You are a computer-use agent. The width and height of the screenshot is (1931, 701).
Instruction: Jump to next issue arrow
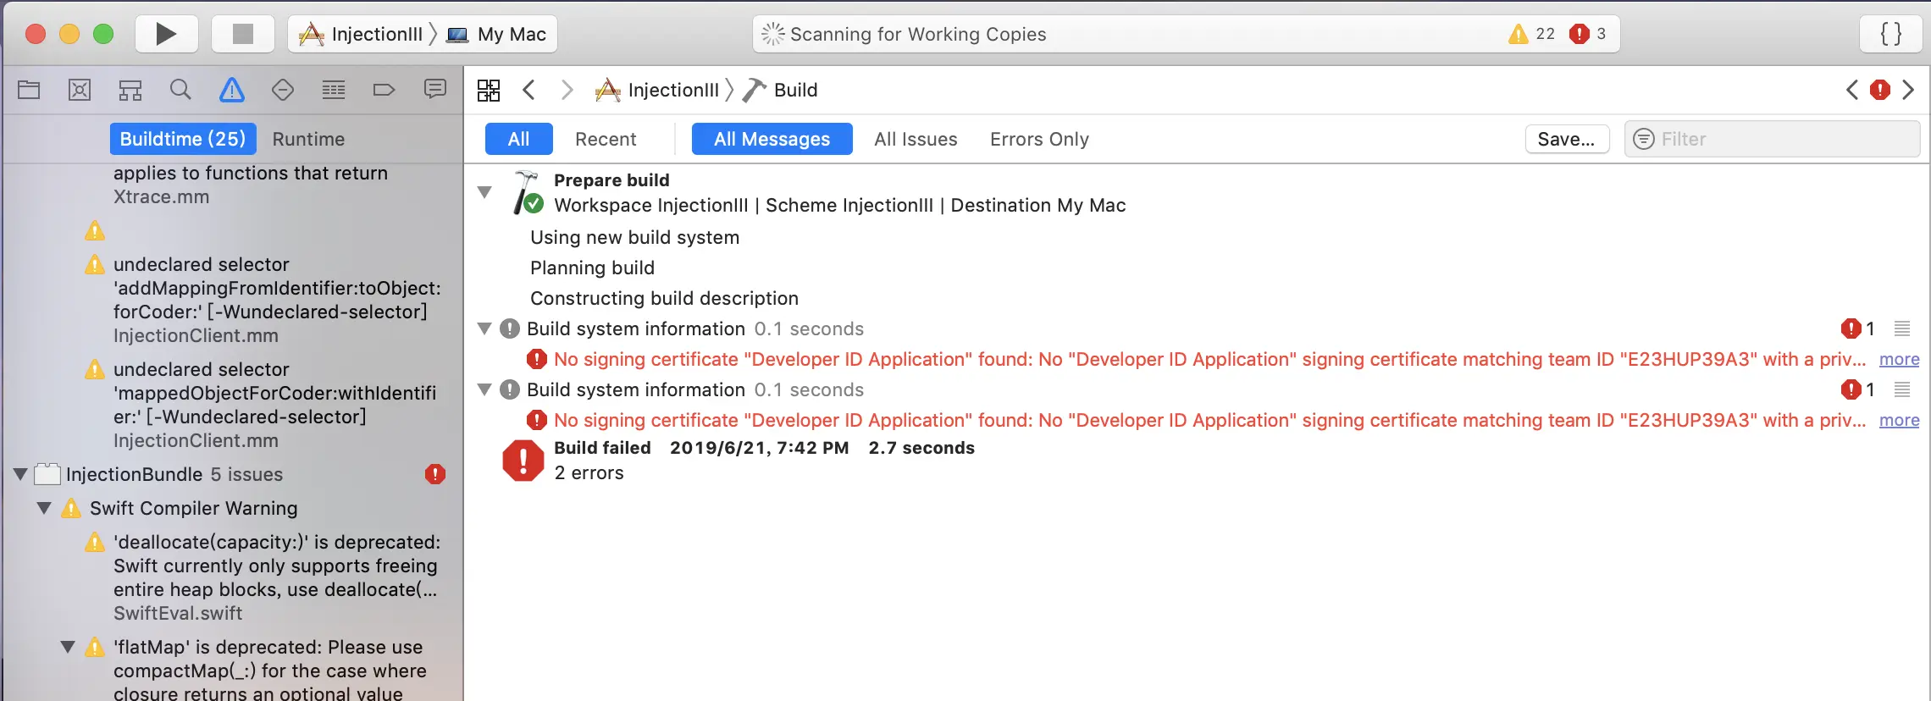(1908, 90)
